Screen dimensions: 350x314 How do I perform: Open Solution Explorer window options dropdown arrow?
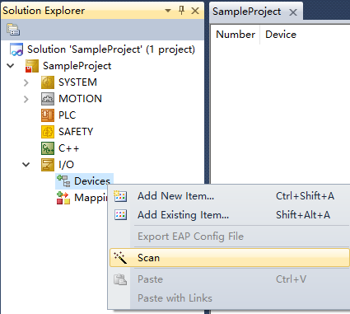(x=168, y=11)
